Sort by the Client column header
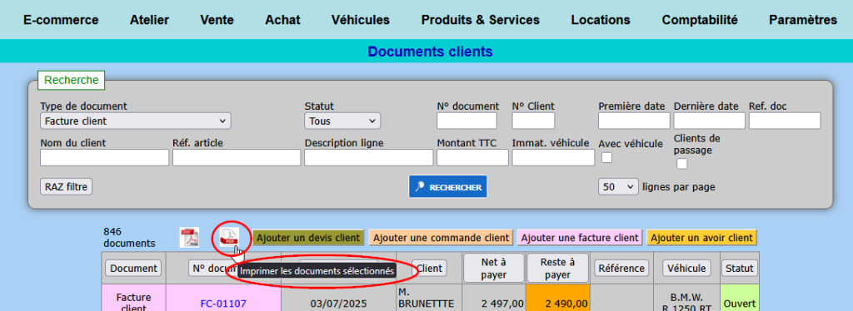Screen dimensions: 853x311 pos(429,268)
